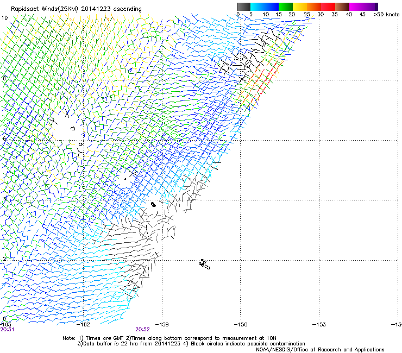Image resolution: width=402 pixels, height=353 pixels.
Task: Click the '-153' longitude axis label
Action: point(319,325)
